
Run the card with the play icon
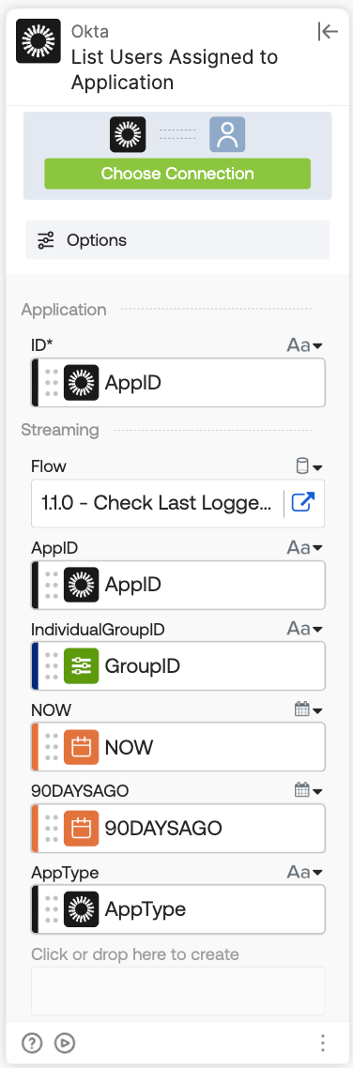click(65, 1042)
